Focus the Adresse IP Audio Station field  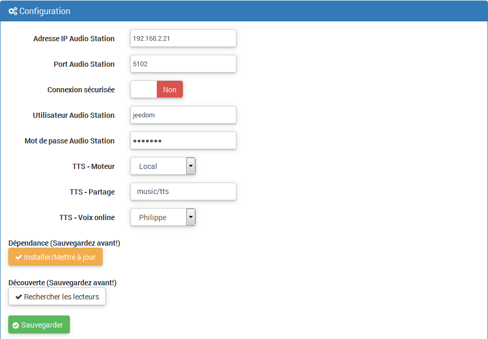pos(183,38)
